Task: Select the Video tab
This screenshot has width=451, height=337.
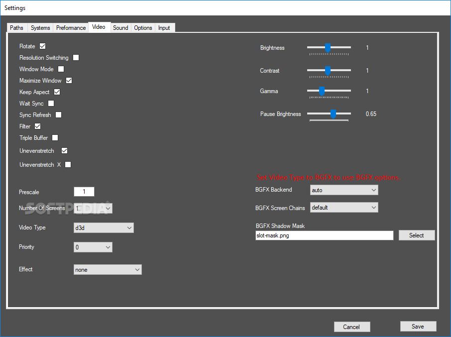Action: coord(99,27)
